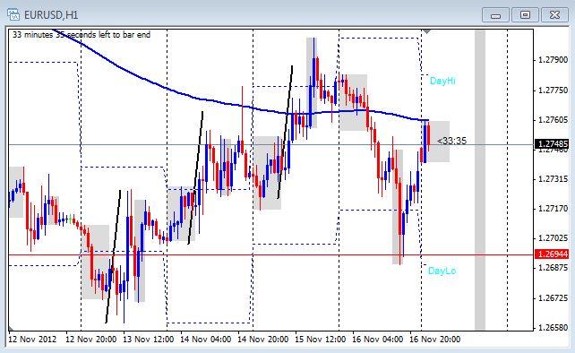
Task: Click the chart shift triangle marker
Action: point(426,32)
